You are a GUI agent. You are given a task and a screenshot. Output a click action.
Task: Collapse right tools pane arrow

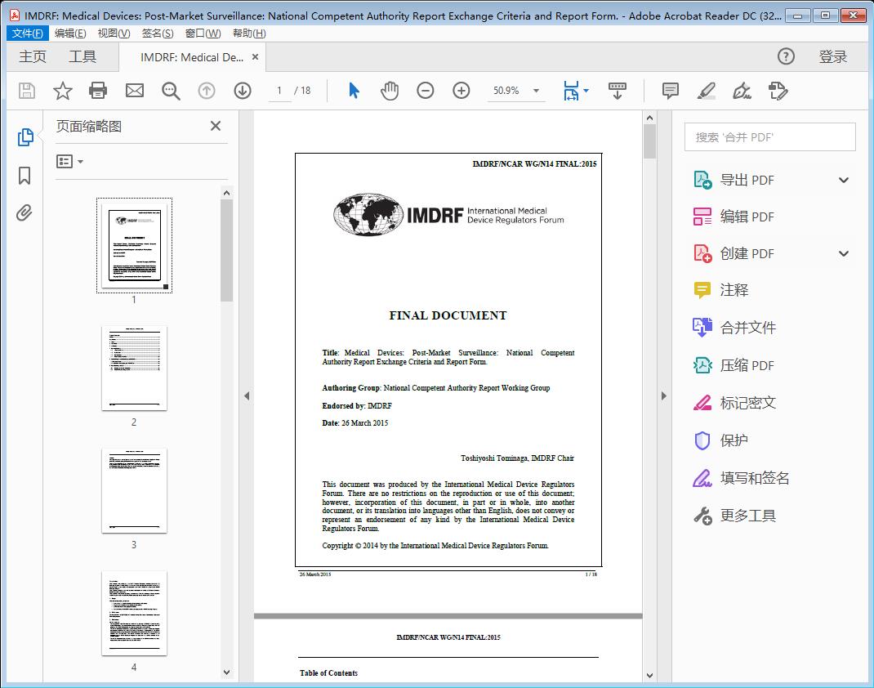[x=663, y=396]
